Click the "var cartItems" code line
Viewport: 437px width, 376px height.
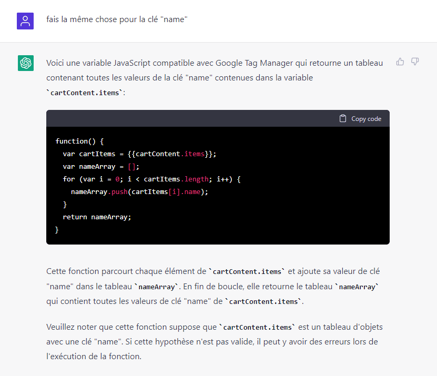(139, 154)
